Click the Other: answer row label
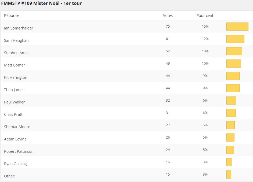The width and height of the screenshot is (253, 182). coord(10,176)
